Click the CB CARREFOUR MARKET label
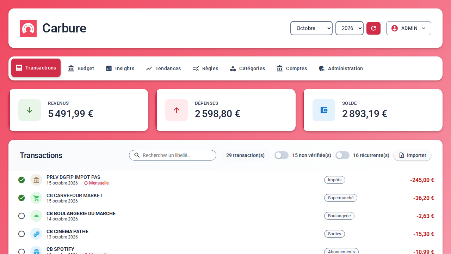 tap(75, 195)
